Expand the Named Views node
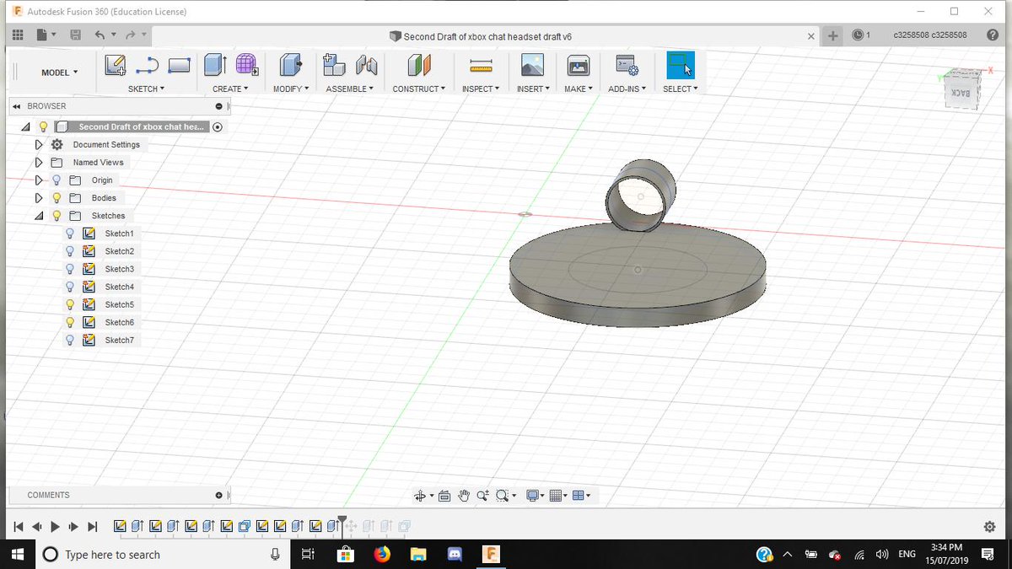 (x=38, y=163)
